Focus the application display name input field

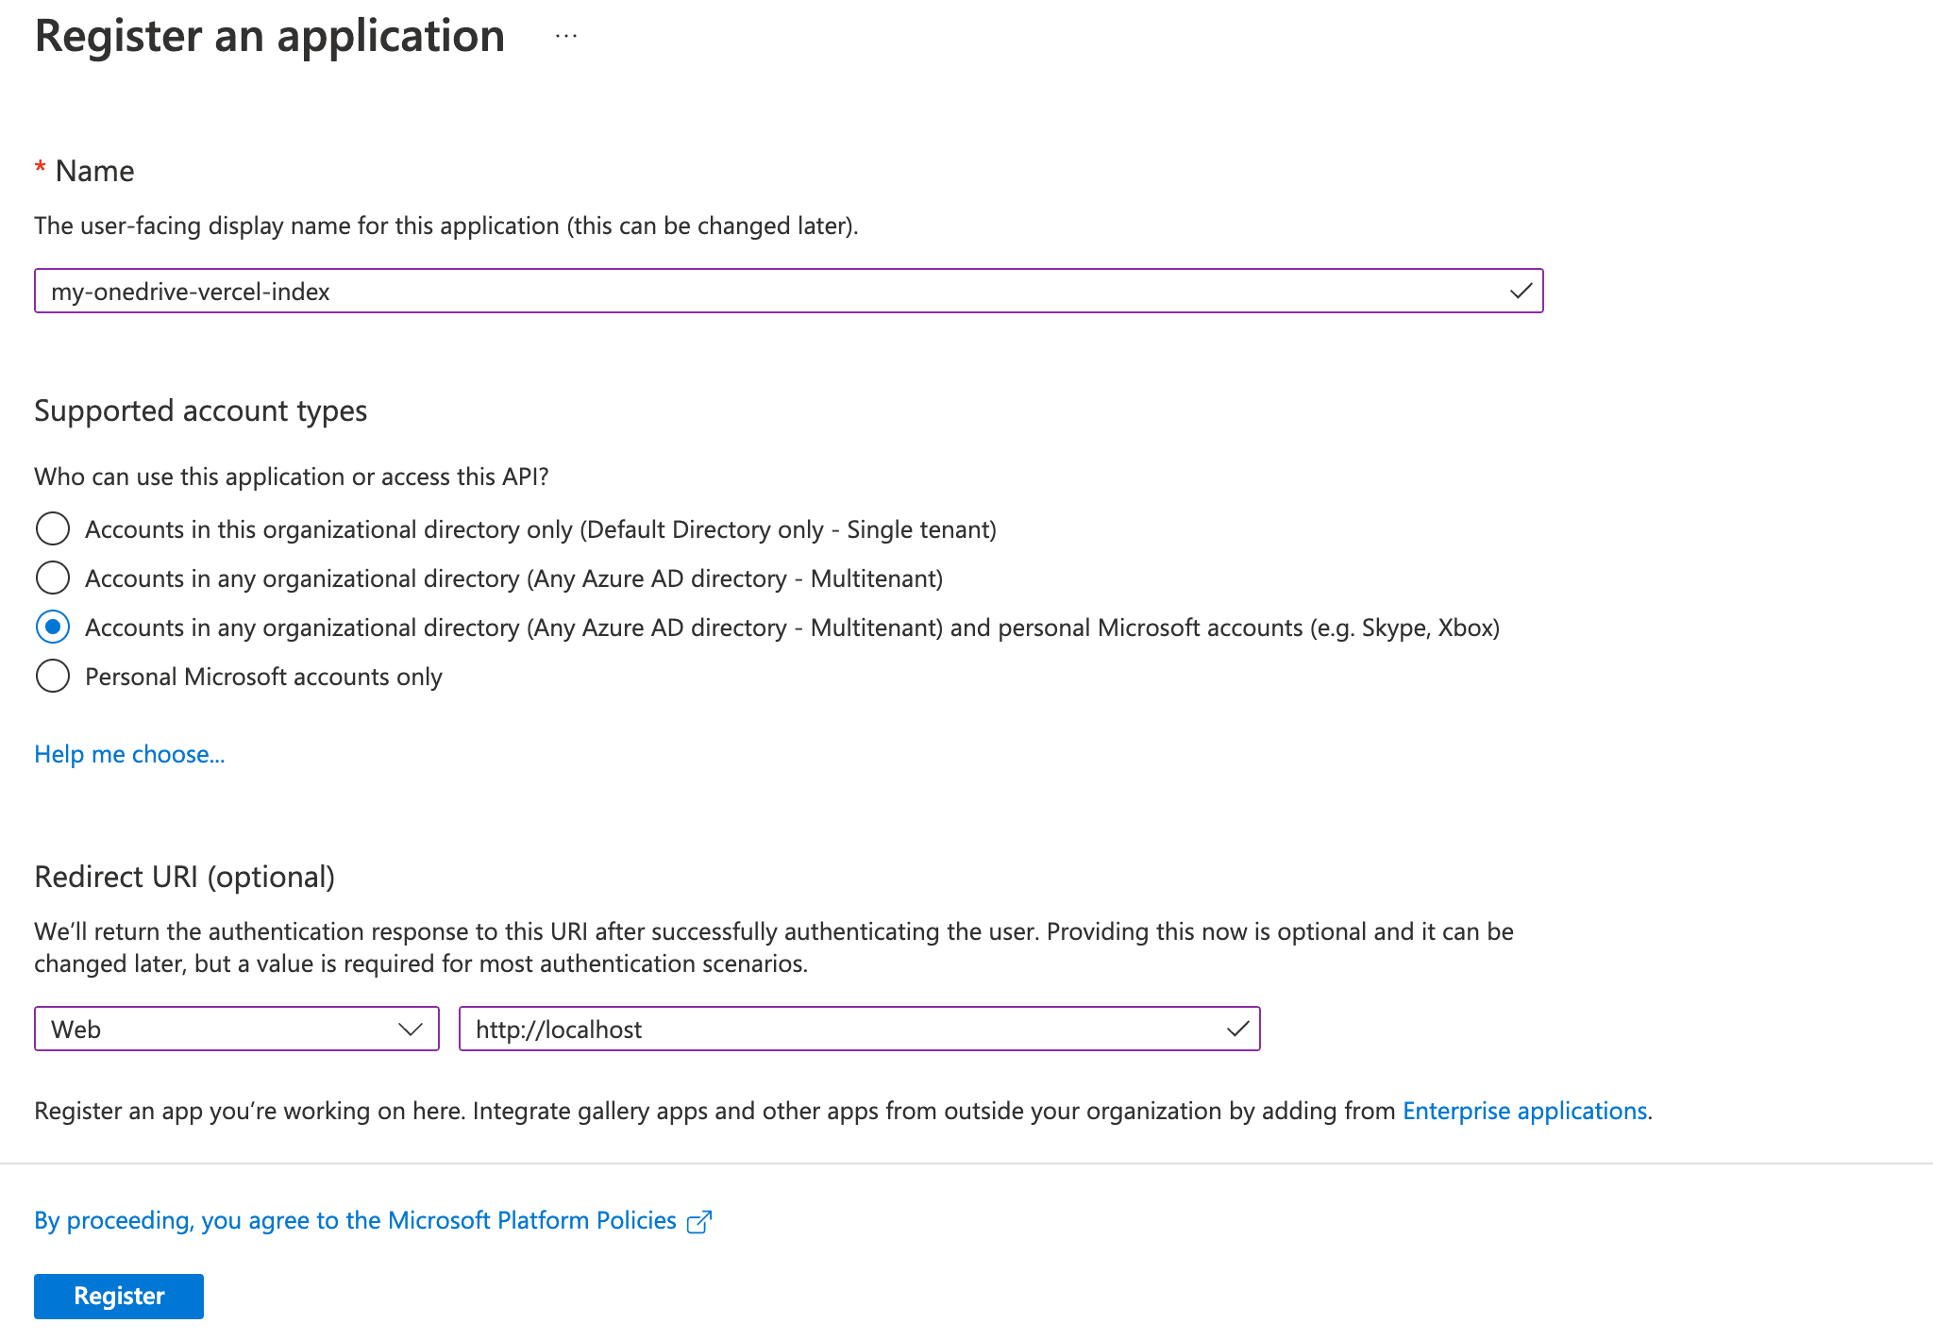755,291
